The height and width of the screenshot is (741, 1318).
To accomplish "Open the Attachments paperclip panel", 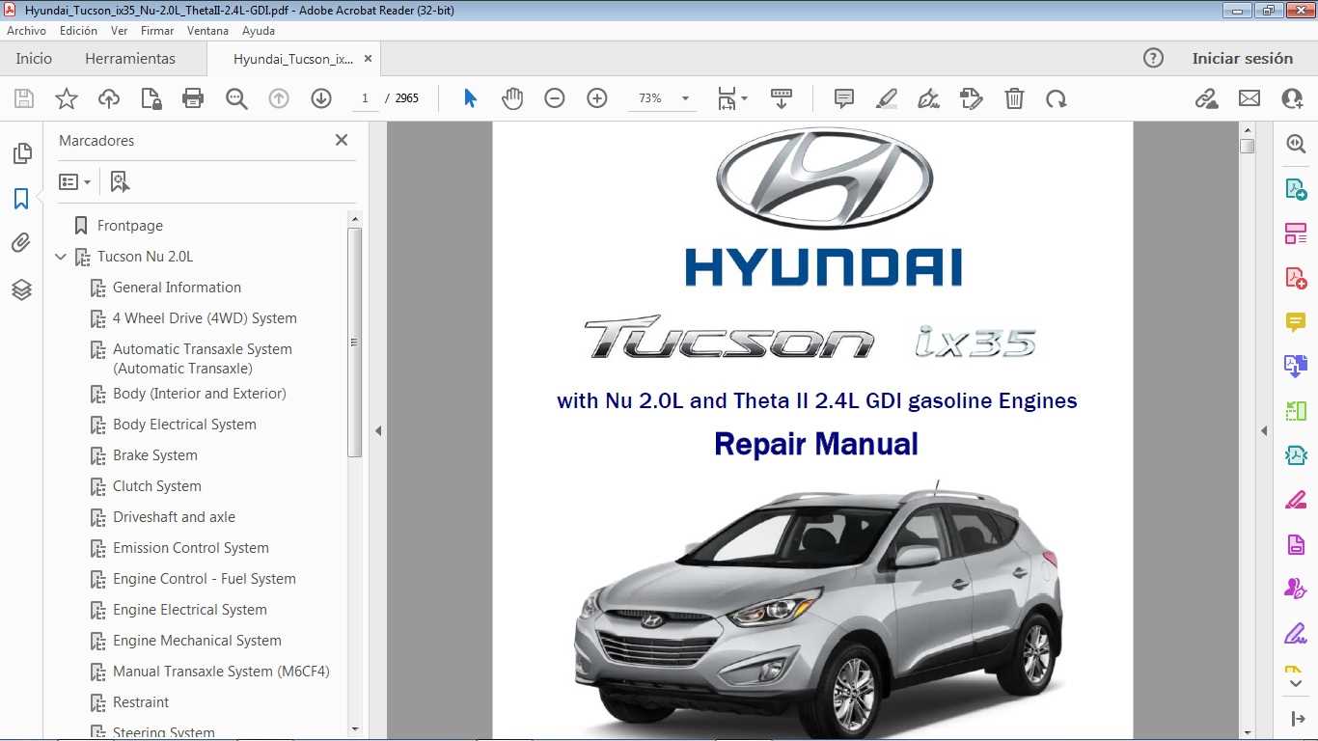I will coord(21,243).
